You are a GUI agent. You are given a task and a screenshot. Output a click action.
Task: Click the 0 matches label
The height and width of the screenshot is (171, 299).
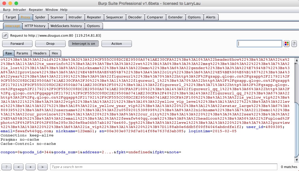pyautogui.click(x=289, y=167)
